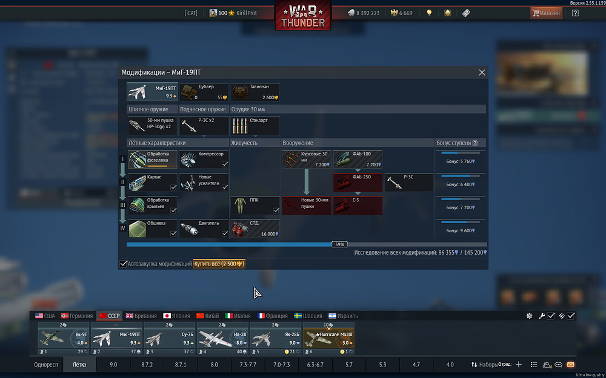This screenshot has width=606, height=378.
Task: Click the hexagon badge icon in top bar
Action: tap(448, 13)
